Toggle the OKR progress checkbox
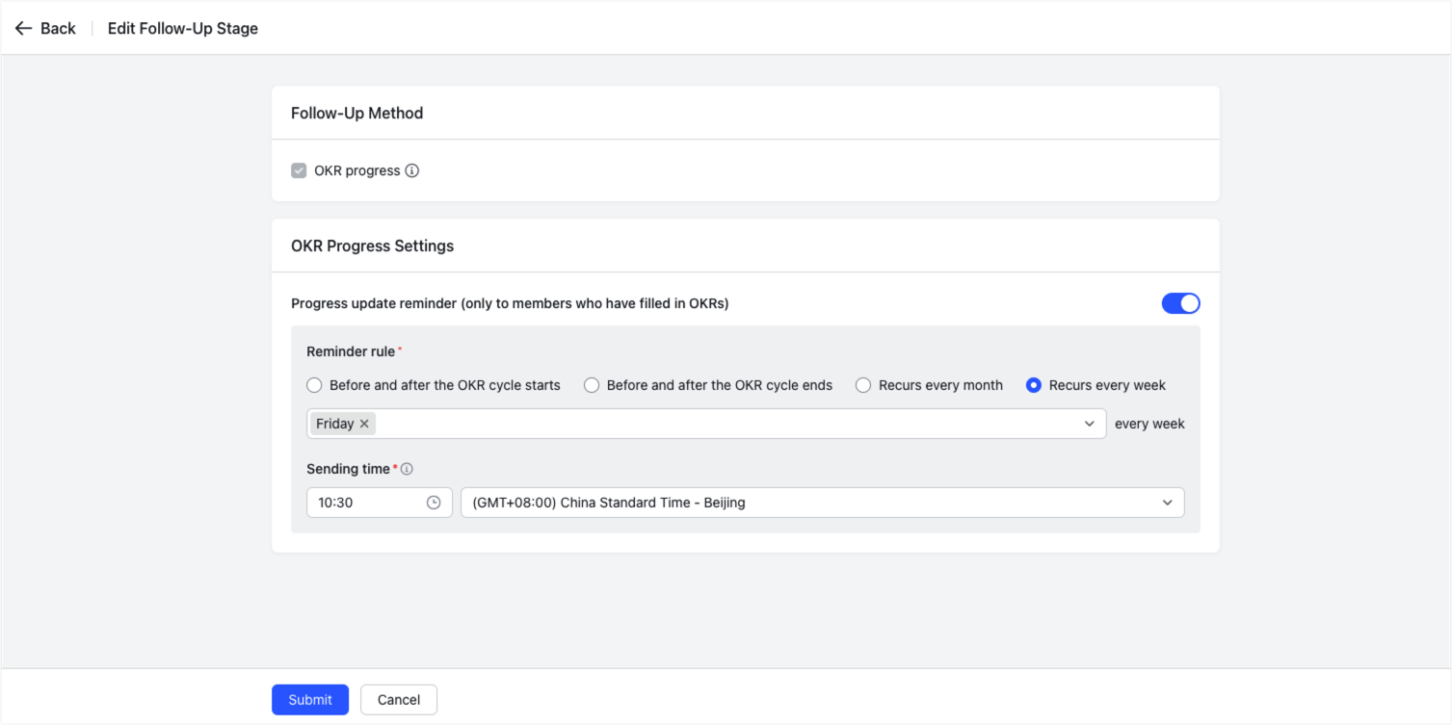The width and height of the screenshot is (1452, 725). pos(299,170)
